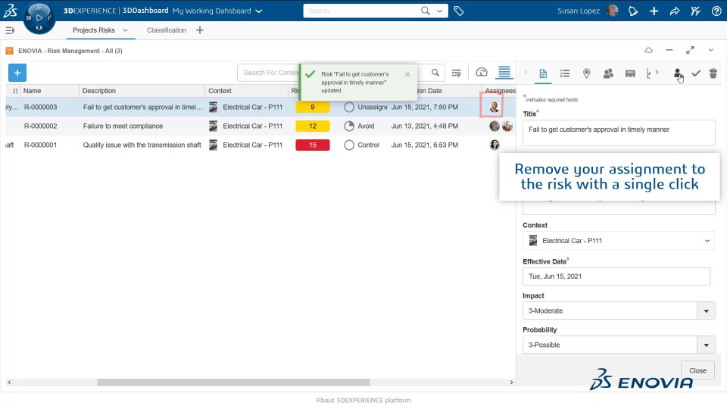Viewport: 727px width, 409px height.
Task: Sort by Description column header
Action: click(x=99, y=91)
